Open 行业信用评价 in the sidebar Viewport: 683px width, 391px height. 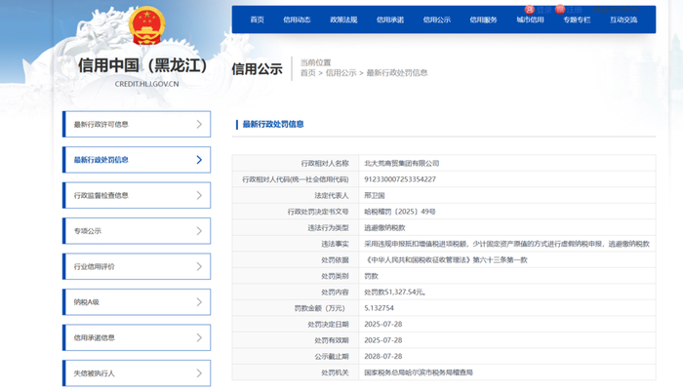coord(137,266)
